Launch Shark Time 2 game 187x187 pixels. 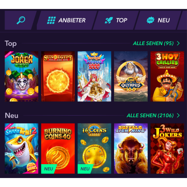coord(22,148)
